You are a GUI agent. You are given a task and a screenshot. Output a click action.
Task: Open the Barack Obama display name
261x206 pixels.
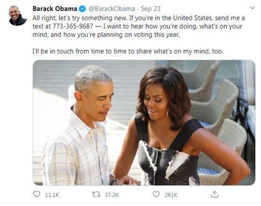click(55, 9)
